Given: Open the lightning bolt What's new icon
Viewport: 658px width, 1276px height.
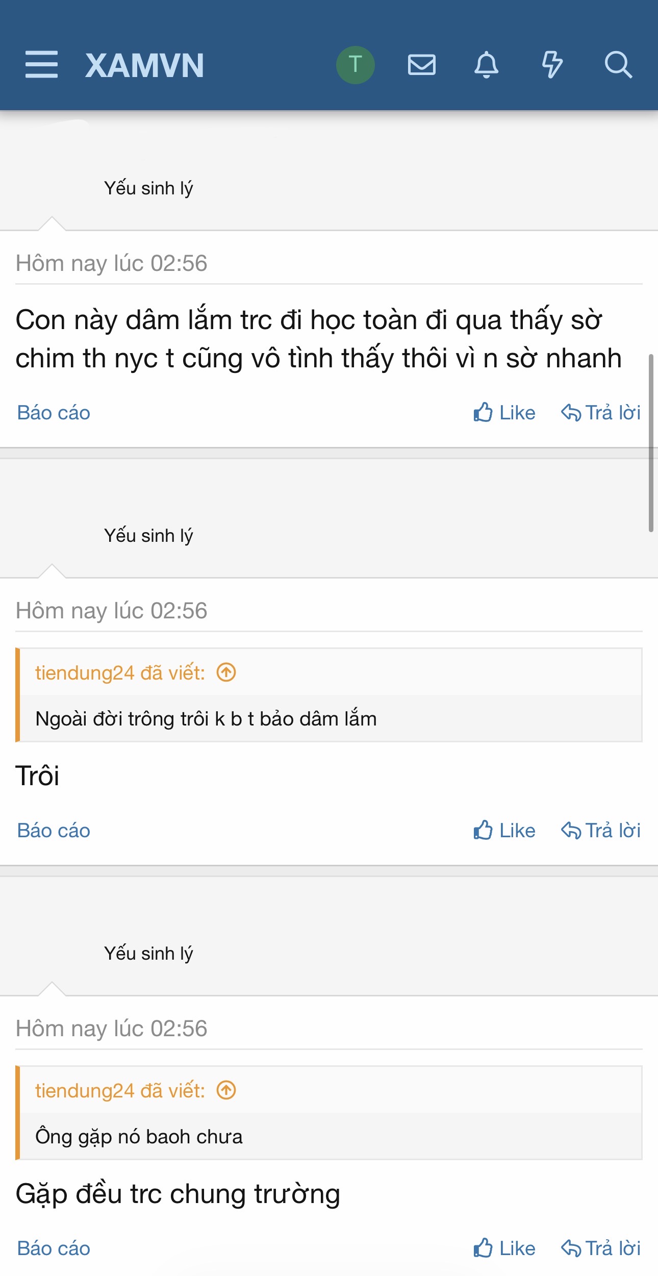Looking at the screenshot, I should pos(551,65).
